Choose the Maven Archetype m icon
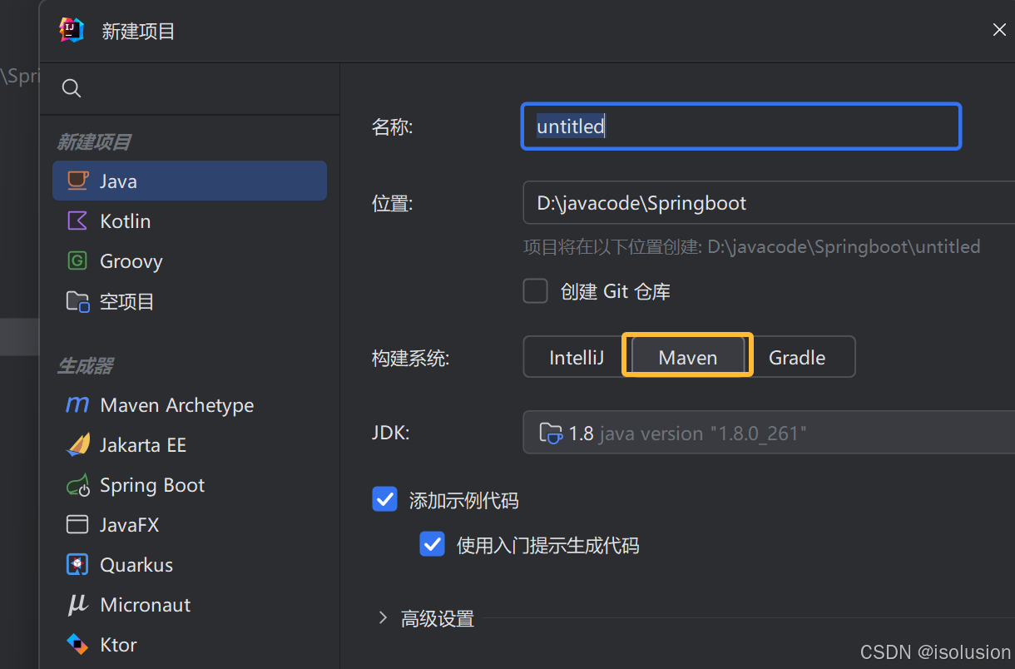 pyautogui.click(x=77, y=405)
